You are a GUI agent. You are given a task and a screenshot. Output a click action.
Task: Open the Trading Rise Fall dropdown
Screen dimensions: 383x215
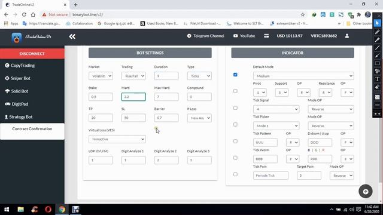(133, 76)
